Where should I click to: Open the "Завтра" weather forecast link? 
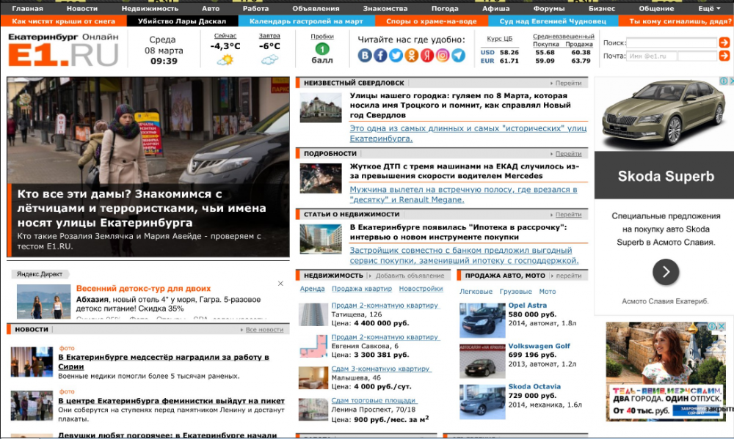pos(269,35)
